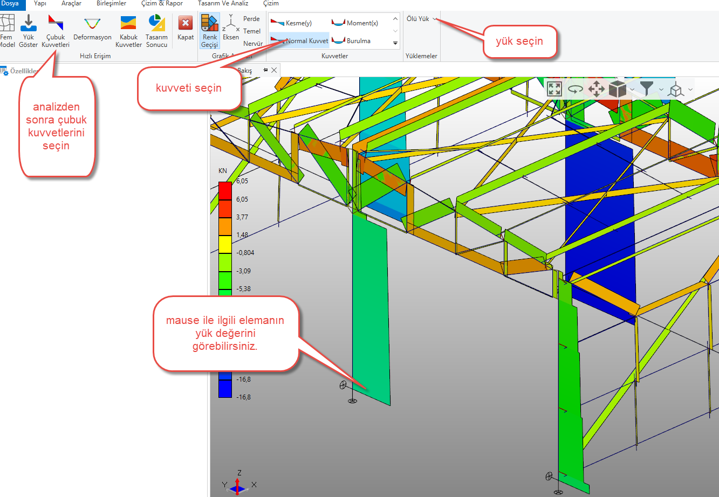
Task: Open the Tasarım Ve Analiz tab
Action: 223,4
